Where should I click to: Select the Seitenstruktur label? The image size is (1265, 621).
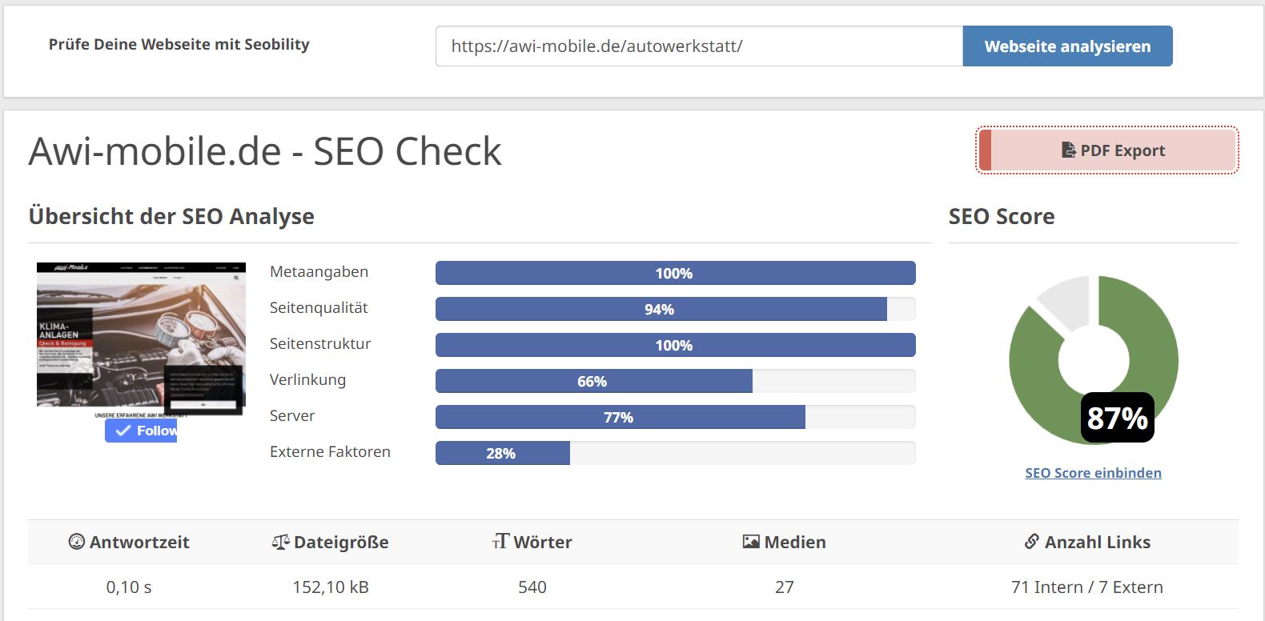coord(320,343)
